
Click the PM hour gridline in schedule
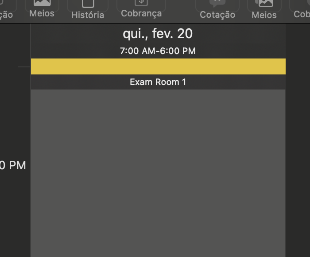click(x=170, y=165)
